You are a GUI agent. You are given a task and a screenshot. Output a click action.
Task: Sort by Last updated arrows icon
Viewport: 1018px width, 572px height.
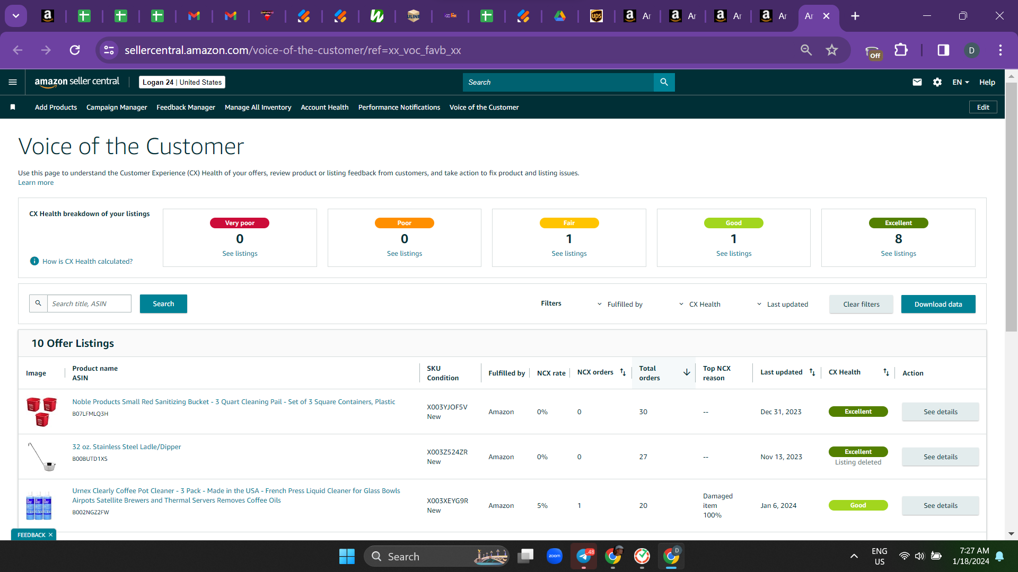click(812, 372)
